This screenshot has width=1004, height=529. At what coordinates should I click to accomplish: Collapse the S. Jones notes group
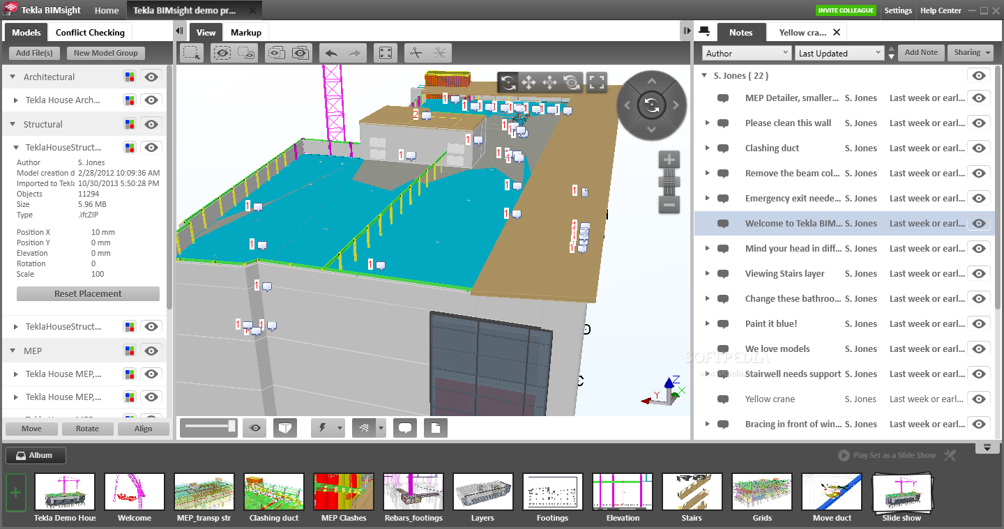click(x=705, y=75)
